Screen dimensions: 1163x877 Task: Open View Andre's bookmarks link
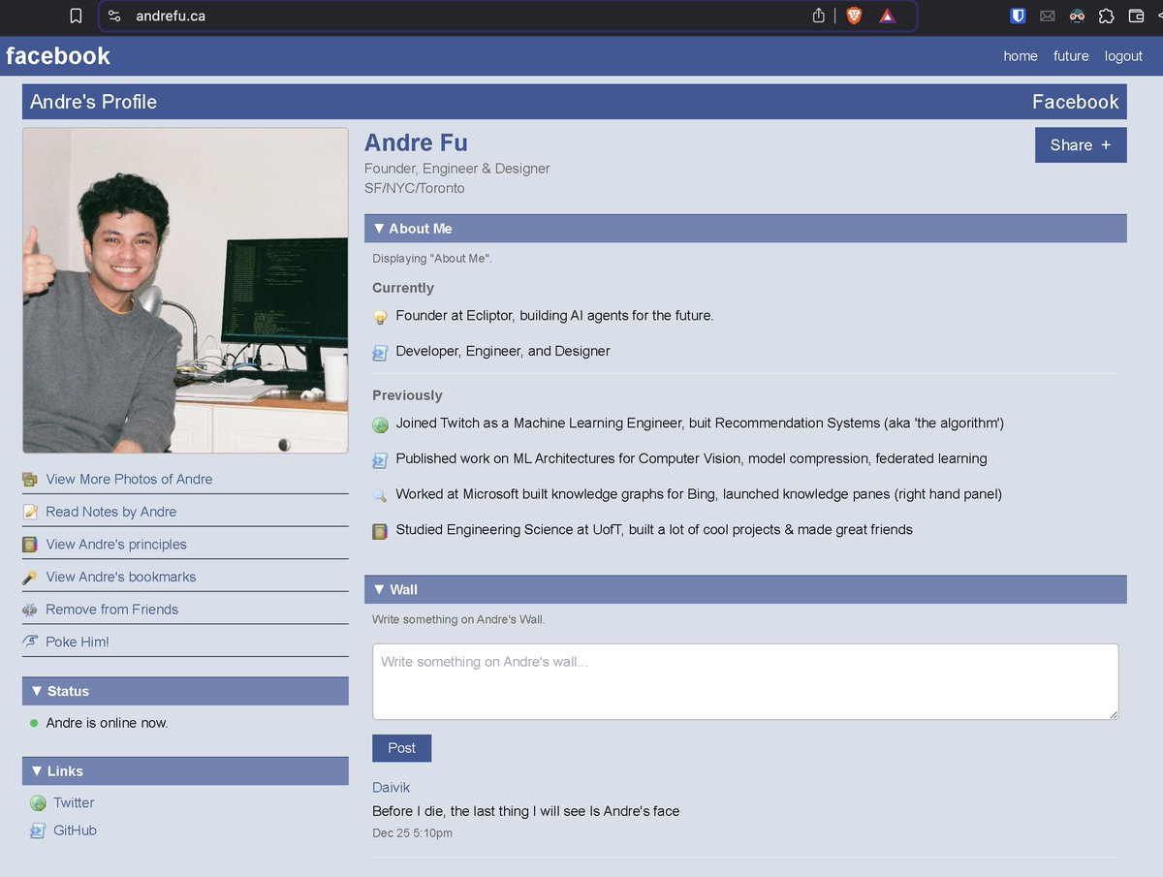pyautogui.click(x=121, y=577)
